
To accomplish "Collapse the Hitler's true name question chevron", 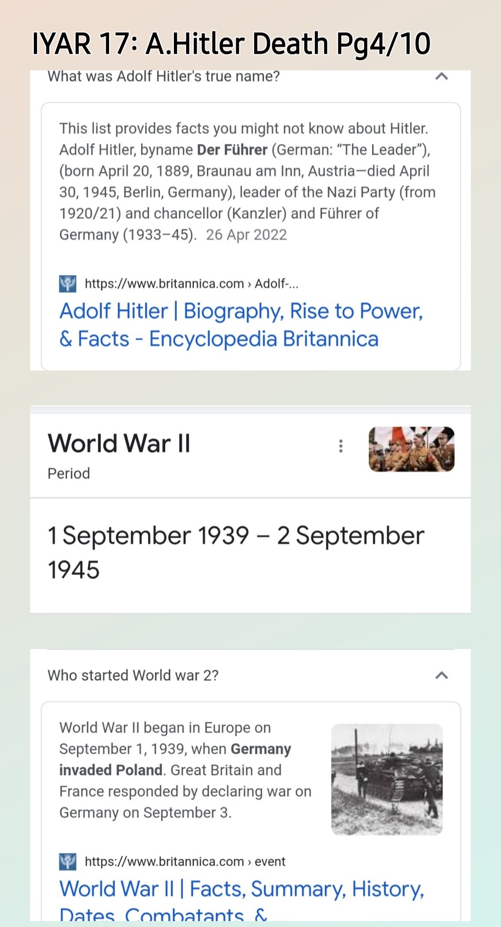I will pyautogui.click(x=442, y=76).
